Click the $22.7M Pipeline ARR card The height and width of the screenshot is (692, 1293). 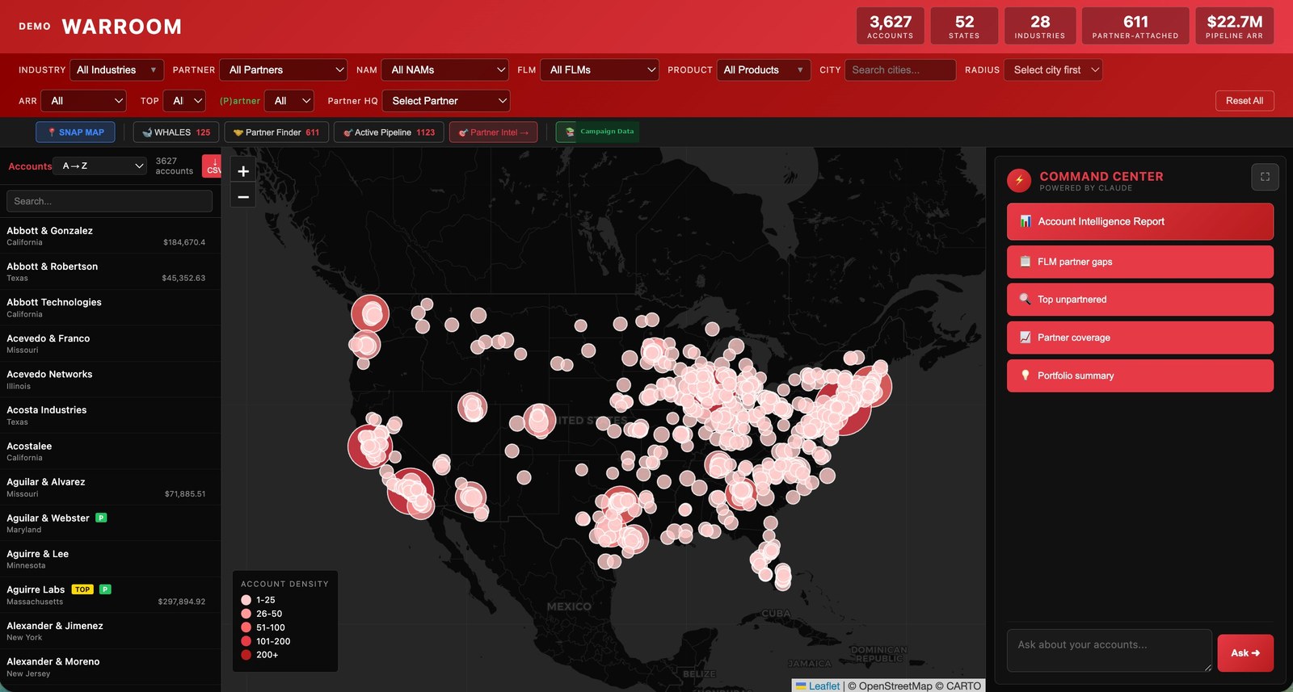tap(1234, 26)
